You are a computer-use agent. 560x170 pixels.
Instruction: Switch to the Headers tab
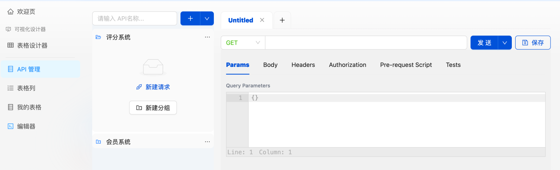click(303, 65)
